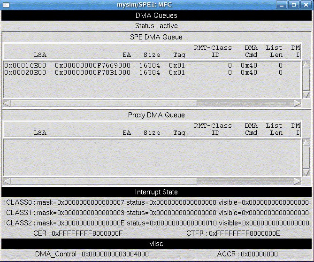Click the ICLASS1 mask status line
The height and width of the screenshot is (262, 314).
click(156, 213)
